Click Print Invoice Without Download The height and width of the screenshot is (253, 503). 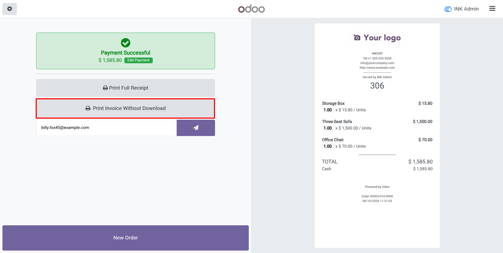point(125,108)
